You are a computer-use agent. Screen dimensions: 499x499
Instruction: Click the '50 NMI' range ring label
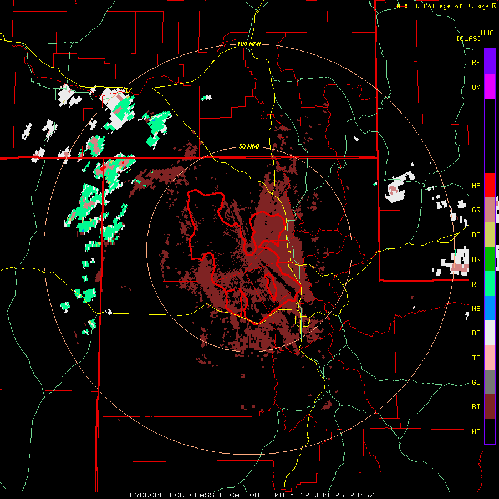(249, 147)
